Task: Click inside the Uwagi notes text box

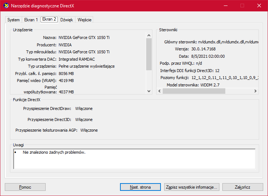Action: pos(134,159)
